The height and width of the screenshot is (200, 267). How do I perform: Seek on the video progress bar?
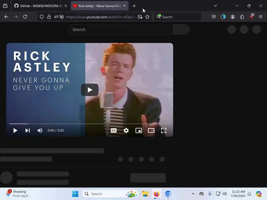point(90,124)
